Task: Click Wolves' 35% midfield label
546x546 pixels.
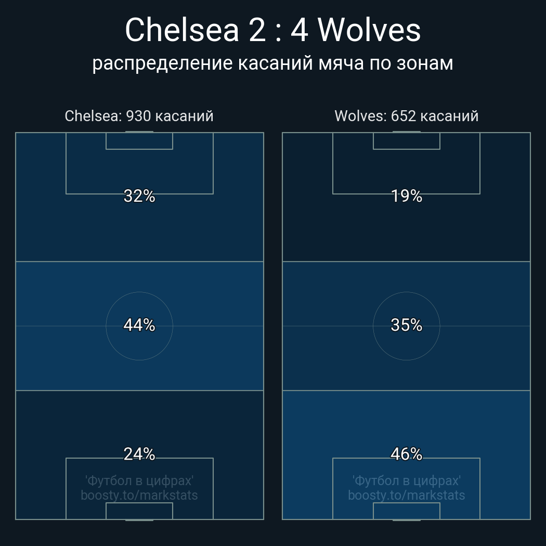Action: click(x=406, y=325)
